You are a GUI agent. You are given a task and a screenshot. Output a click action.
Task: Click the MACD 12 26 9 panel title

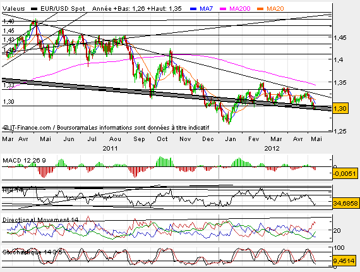tap(24, 161)
